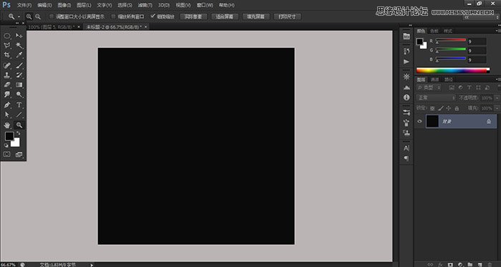Change screen mode at toolbox bottom
The width and height of the screenshot is (501, 267).
(19, 155)
